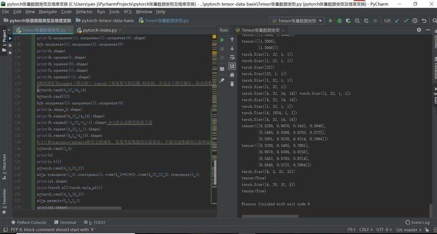Click the Run console horizontal scrollbar
Image resolution: width=437 pixels, height=234 pixels.
point(270,216)
